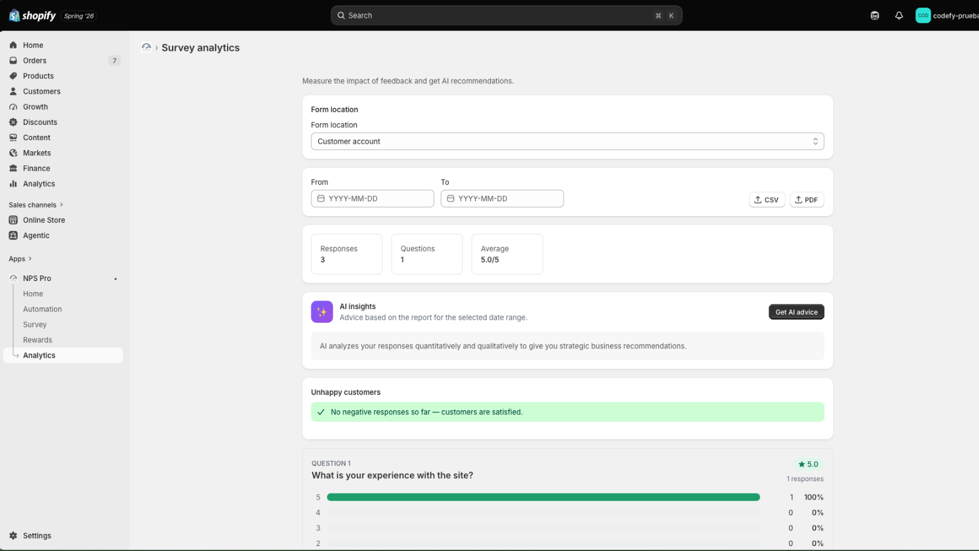Click the calendar icon in From field
979x551 pixels.
coord(321,199)
